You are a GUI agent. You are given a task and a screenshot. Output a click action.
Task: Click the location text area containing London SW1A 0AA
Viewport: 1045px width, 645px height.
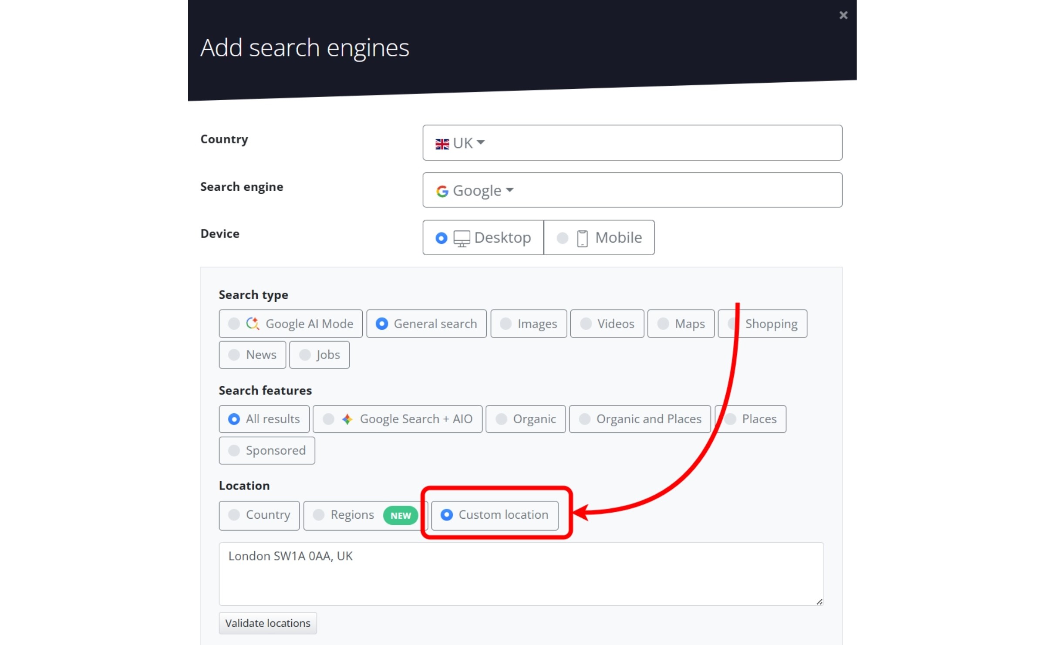tap(520, 574)
